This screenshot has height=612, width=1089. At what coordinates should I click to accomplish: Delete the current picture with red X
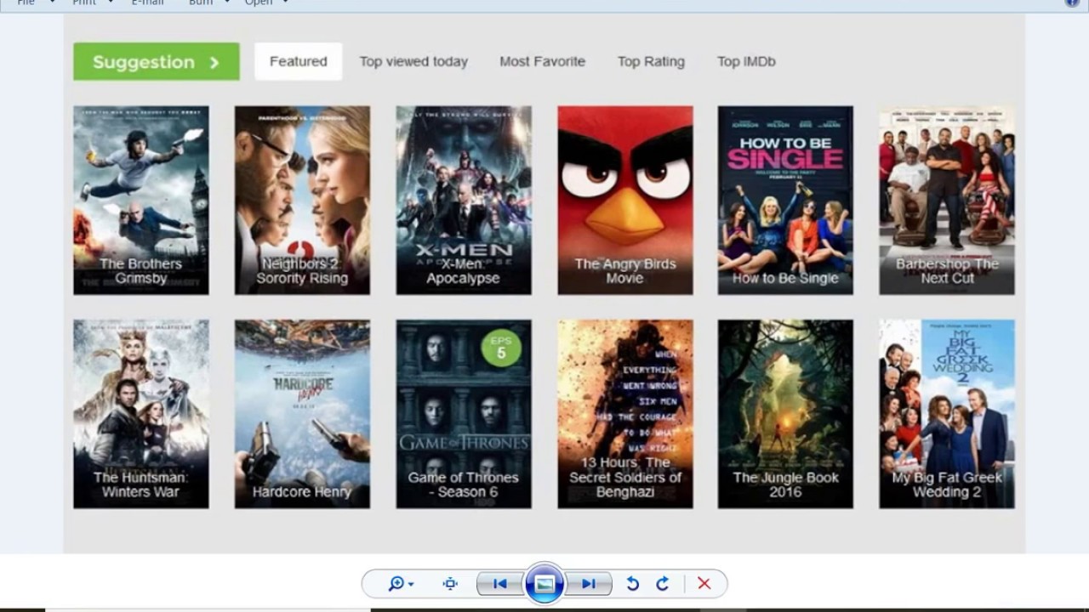coord(704,584)
